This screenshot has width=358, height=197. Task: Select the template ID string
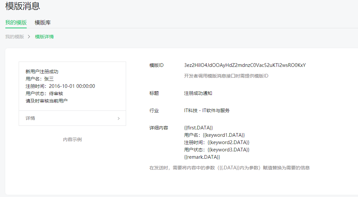click(245, 65)
